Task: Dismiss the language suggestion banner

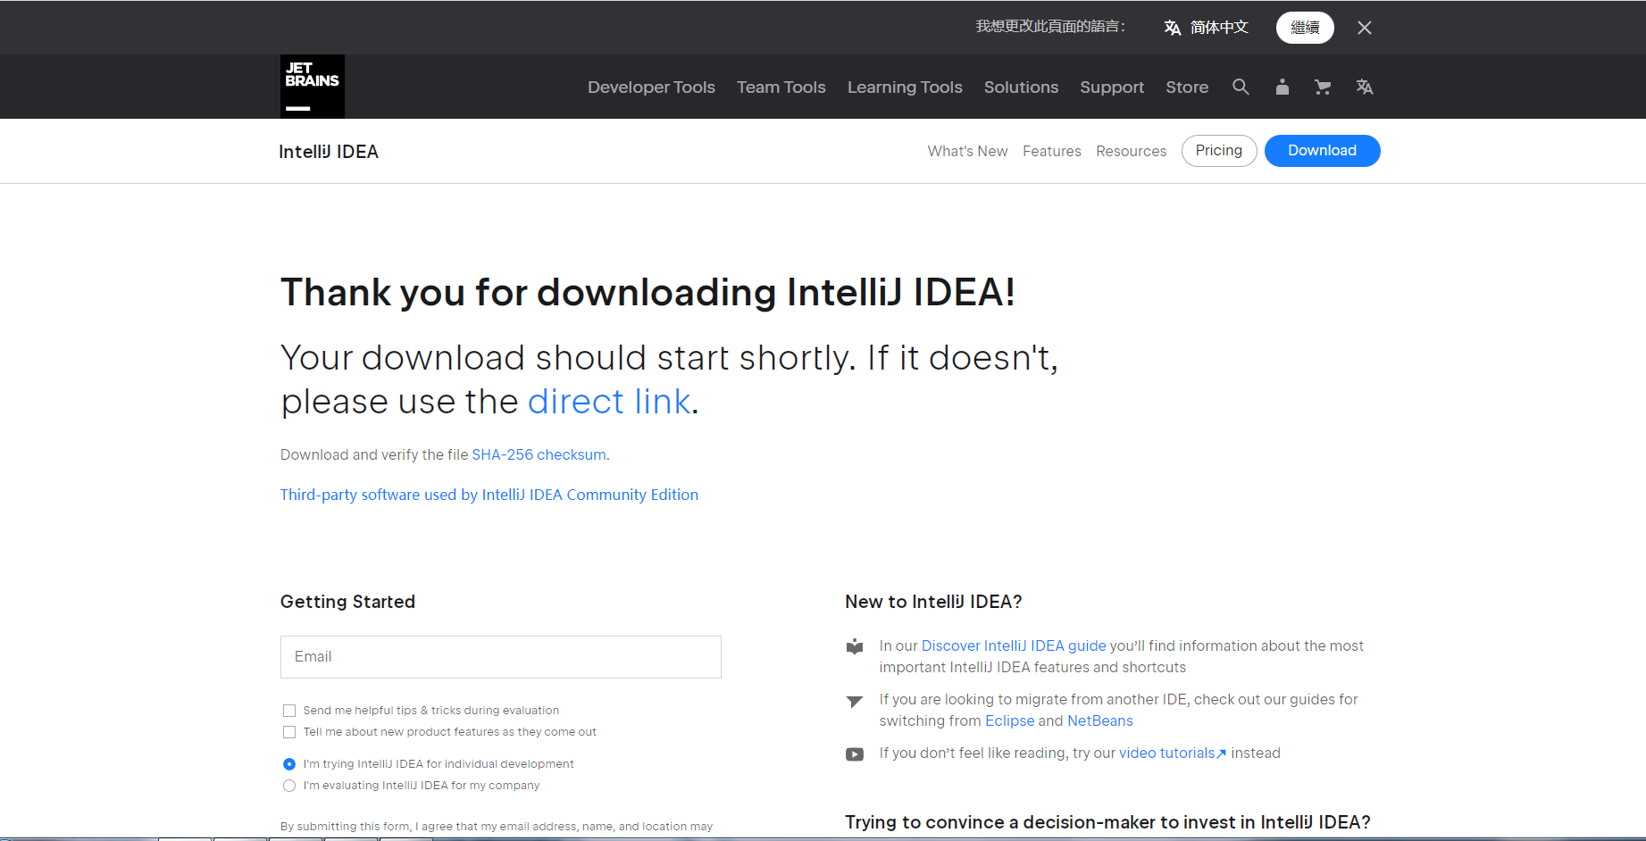Action: (1364, 28)
